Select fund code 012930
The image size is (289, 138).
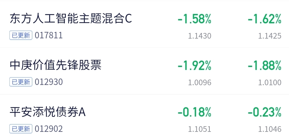[x=49, y=82]
